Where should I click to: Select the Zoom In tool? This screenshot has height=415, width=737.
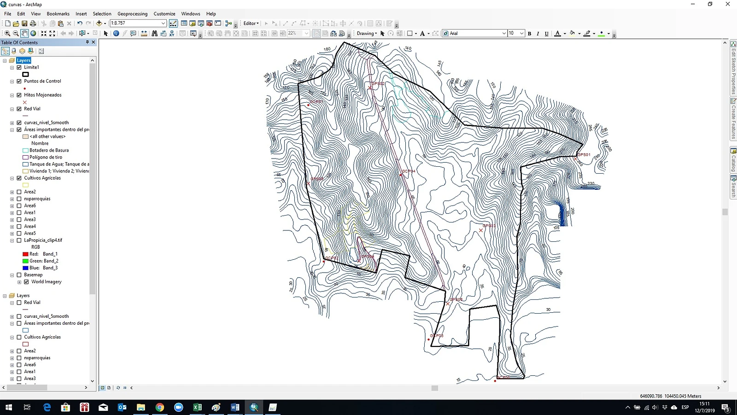pyautogui.click(x=7, y=33)
